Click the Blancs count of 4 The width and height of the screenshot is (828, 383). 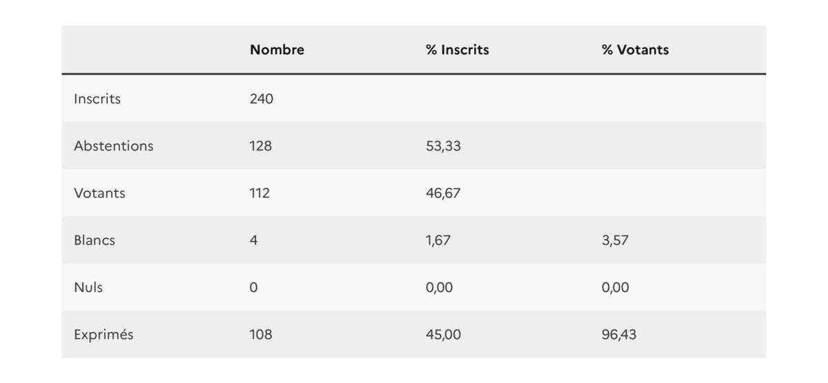(254, 240)
